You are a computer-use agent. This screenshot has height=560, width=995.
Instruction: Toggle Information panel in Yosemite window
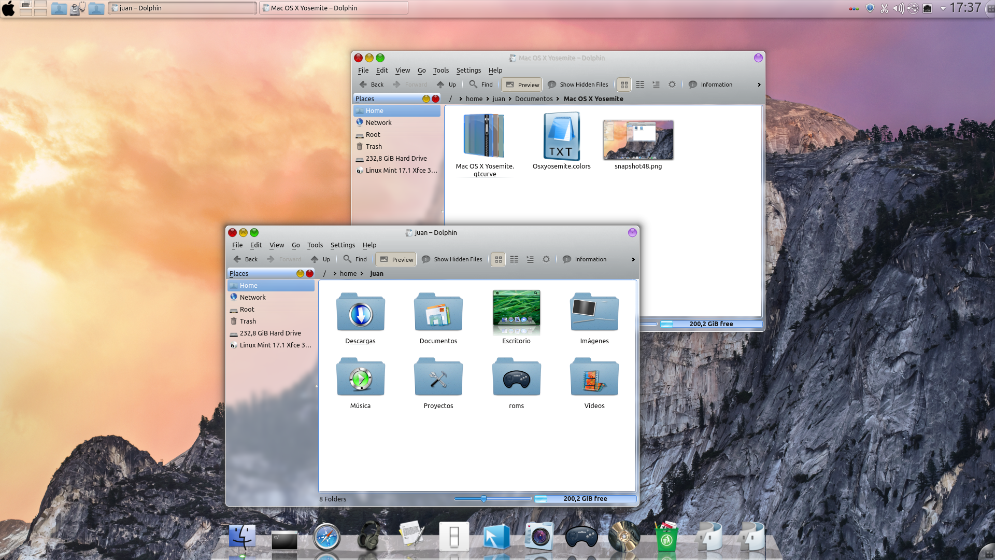(x=710, y=85)
